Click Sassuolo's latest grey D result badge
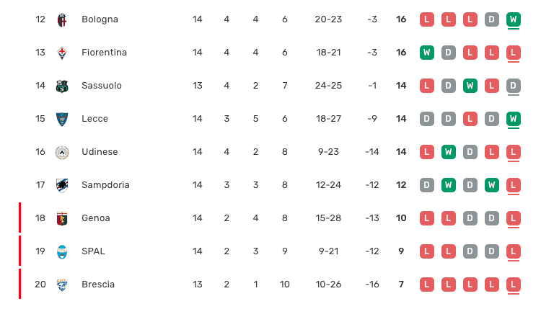 (x=514, y=86)
